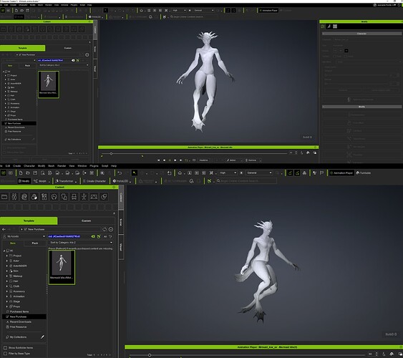The image size is (403, 358).
Task: Toggle Animation Player in upper window toolbar
Action: click(x=268, y=10)
